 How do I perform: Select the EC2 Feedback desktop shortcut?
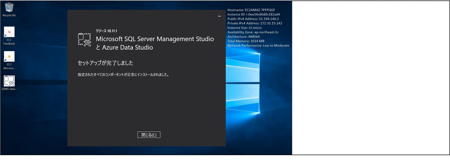pos(9,36)
